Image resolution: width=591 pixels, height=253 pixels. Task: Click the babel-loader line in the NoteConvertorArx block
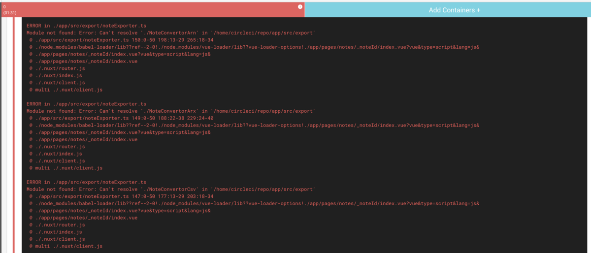click(254, 125)
